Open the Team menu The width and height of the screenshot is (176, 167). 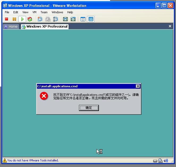click(x=44, y=12)
